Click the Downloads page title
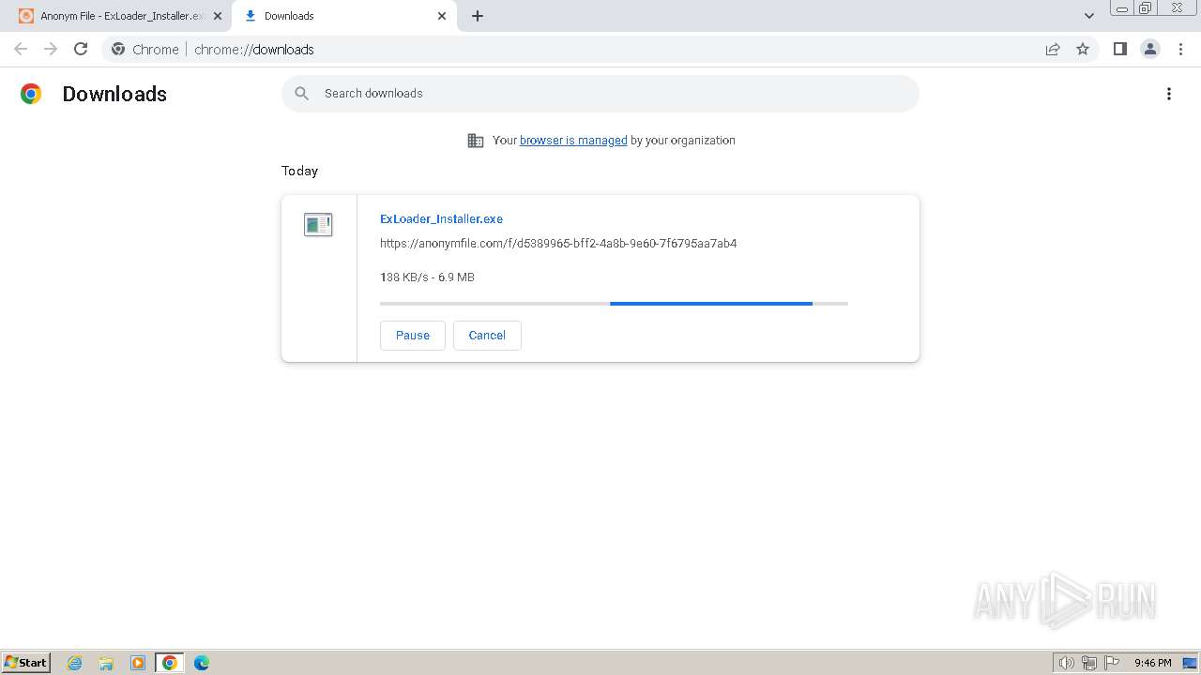The image size is (1201, 675). pos(114,94)
